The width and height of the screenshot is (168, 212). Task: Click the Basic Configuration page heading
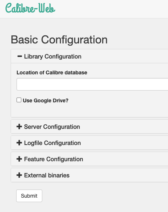tap(59, 40)
